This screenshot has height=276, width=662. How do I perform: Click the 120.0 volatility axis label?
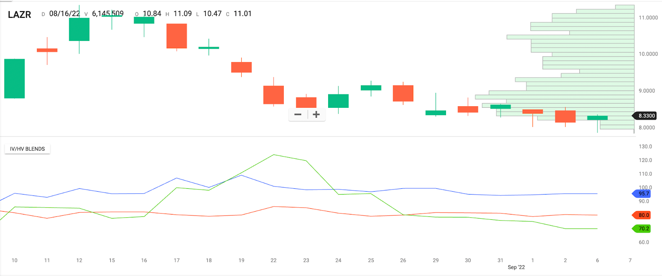[645, 160]
